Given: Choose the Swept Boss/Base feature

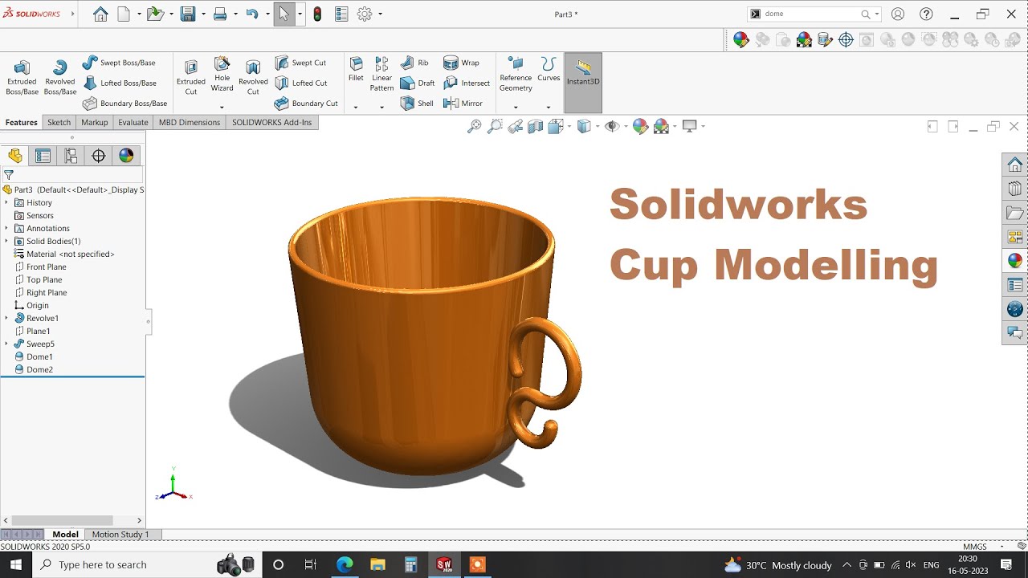Looking at the screenshot, I should [x=119, y=63].
